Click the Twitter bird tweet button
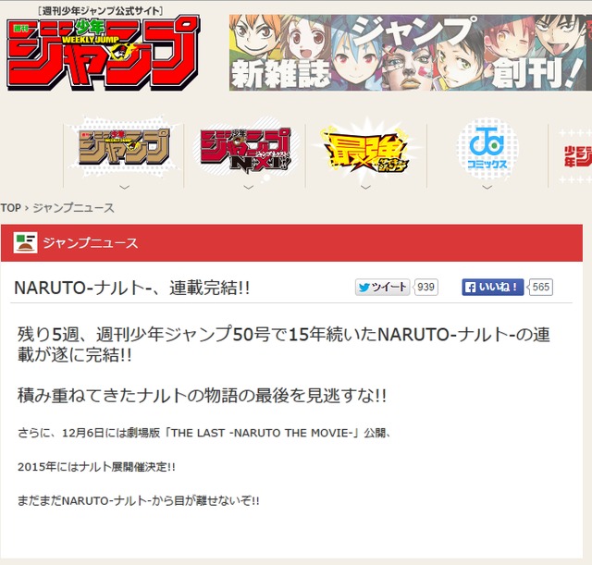 click(382, 288)
